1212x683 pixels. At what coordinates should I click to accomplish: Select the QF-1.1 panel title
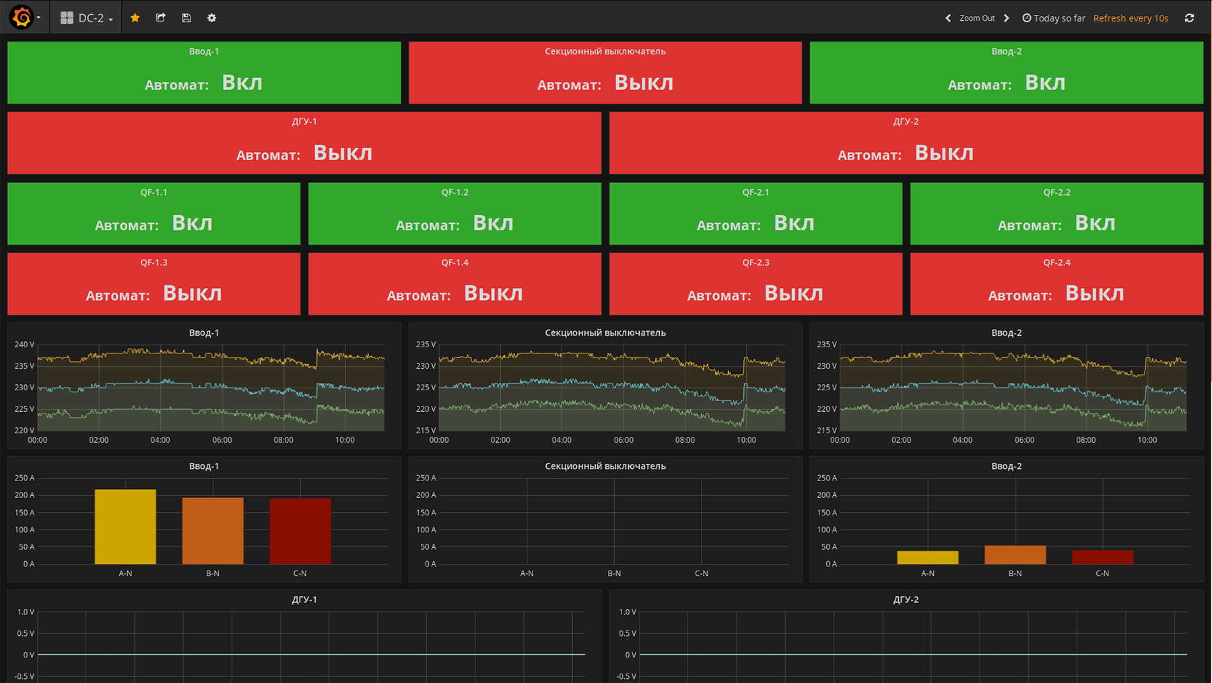pos(154,192)
